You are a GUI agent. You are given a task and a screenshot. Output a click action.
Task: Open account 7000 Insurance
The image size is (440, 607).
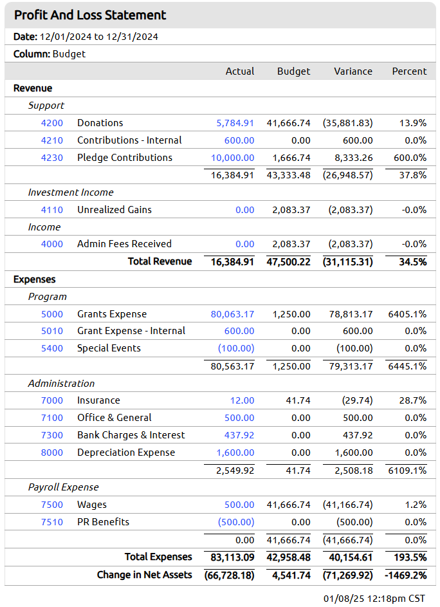52,400
